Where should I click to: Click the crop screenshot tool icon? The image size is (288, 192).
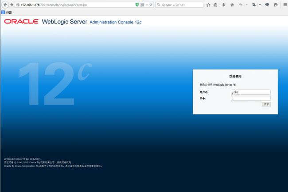254,5
